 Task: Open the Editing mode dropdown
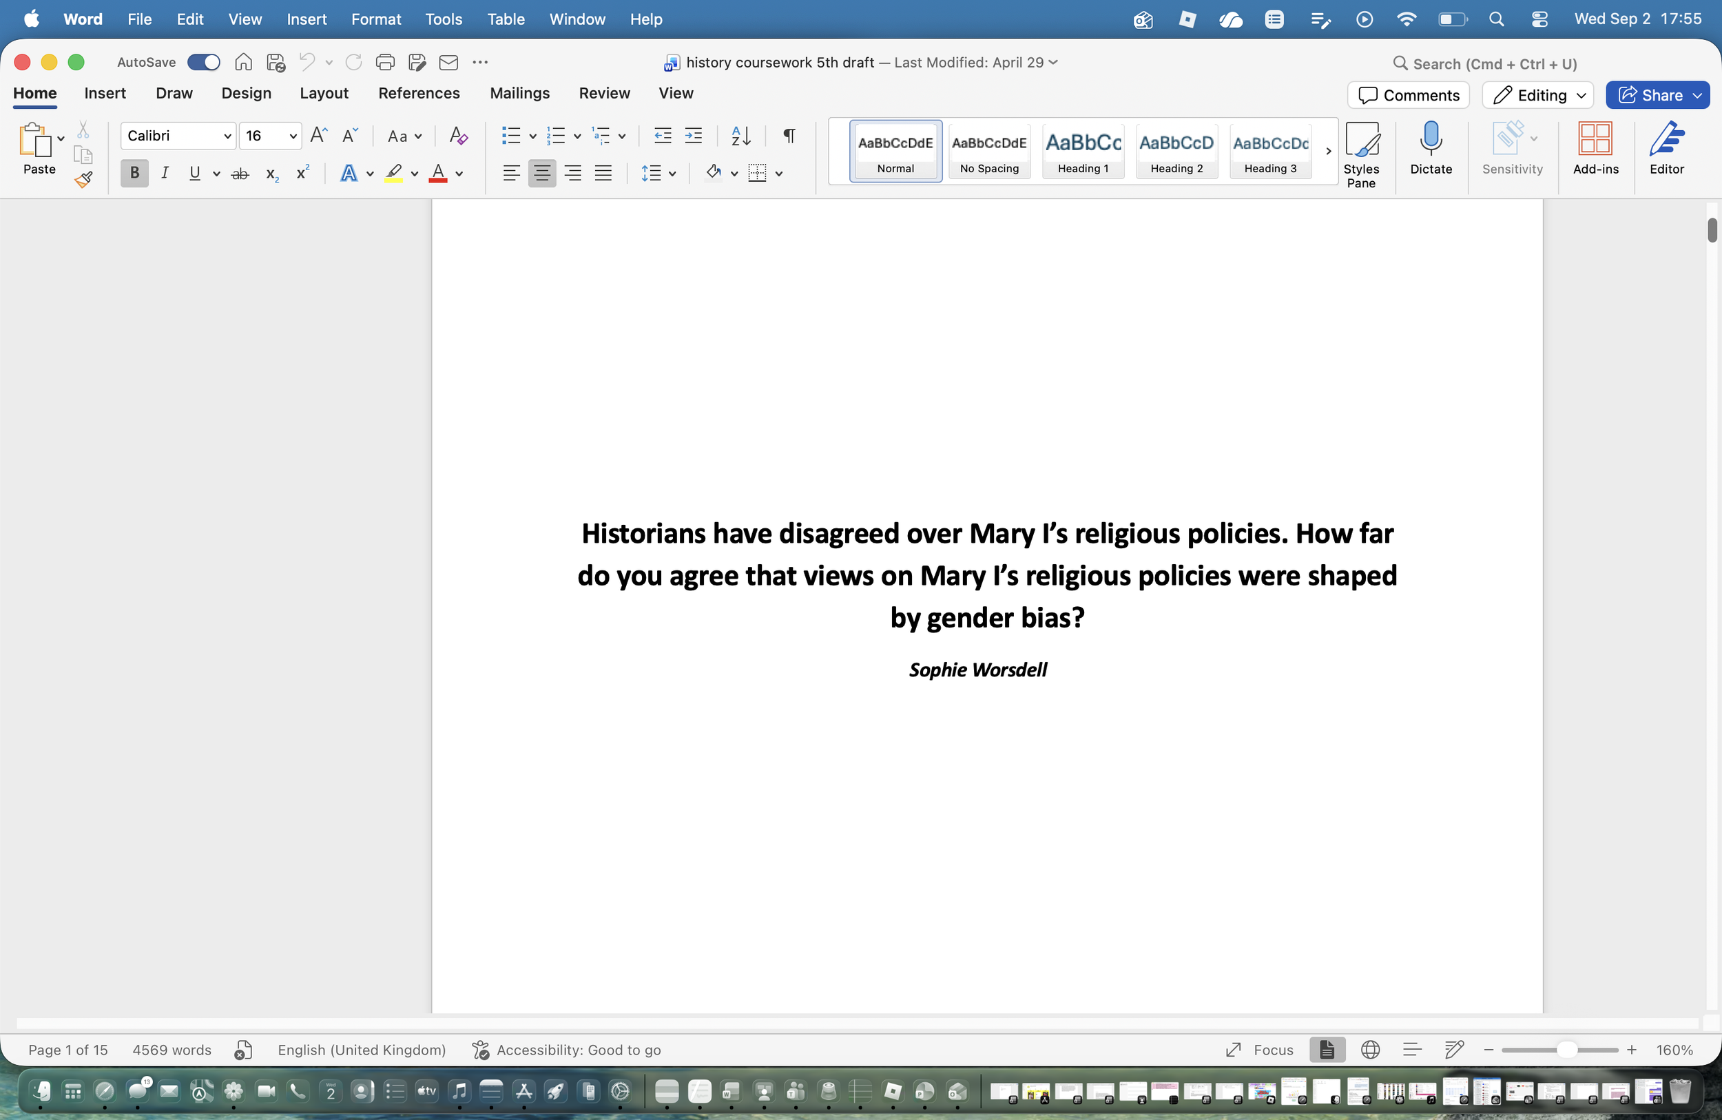(x=1537, y=96)
